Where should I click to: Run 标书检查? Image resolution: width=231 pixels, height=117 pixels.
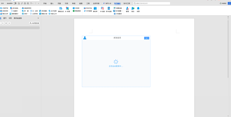point(109,10)
